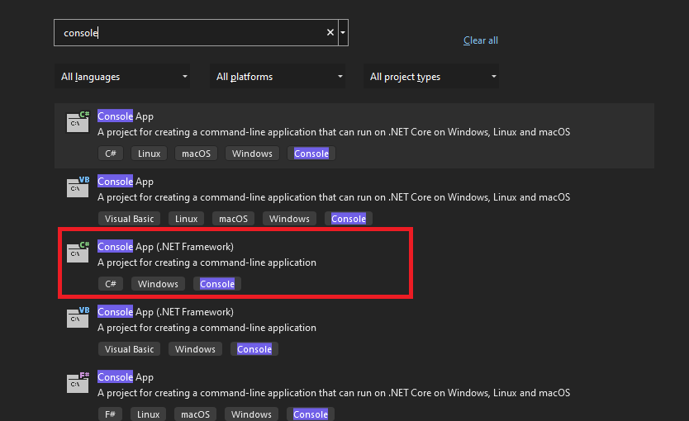Open the All languages dropdown
The image size is (689, 421).
[x=122, y=77]
